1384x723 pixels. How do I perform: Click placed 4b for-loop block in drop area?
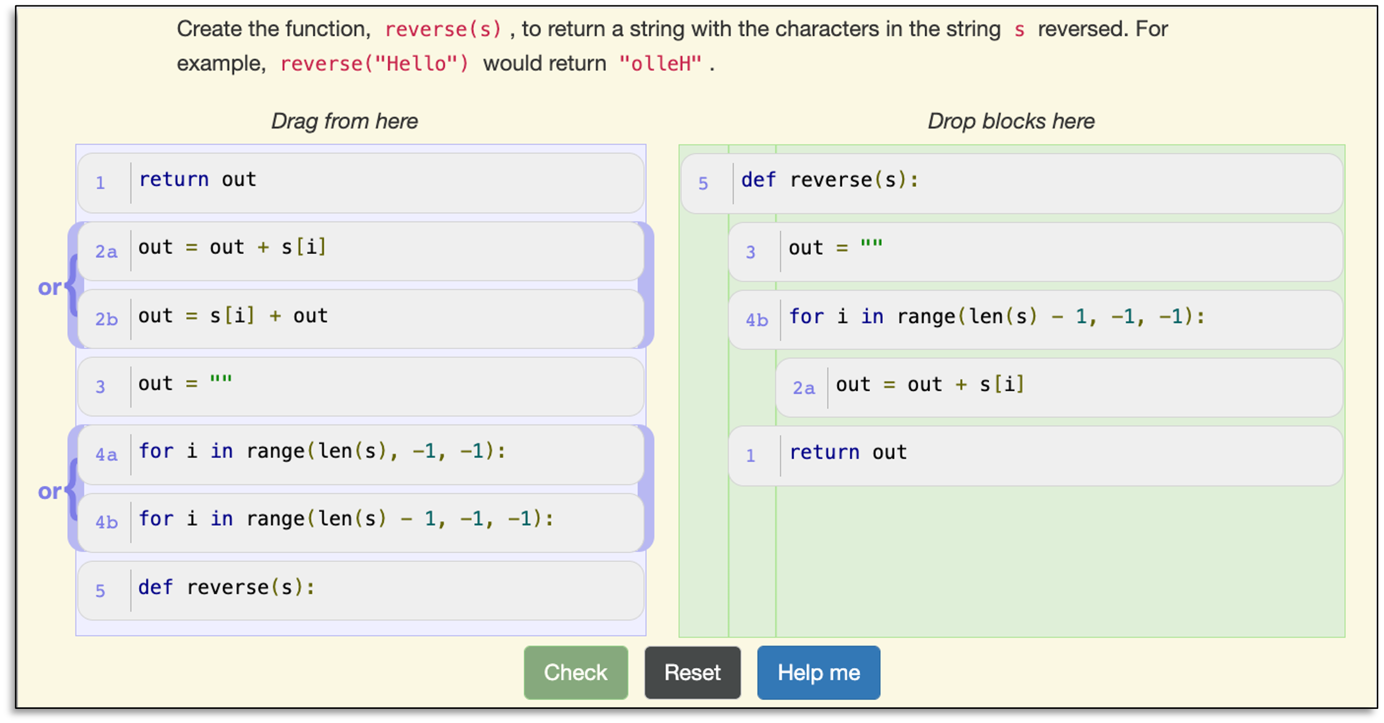tap(1035, 319)
